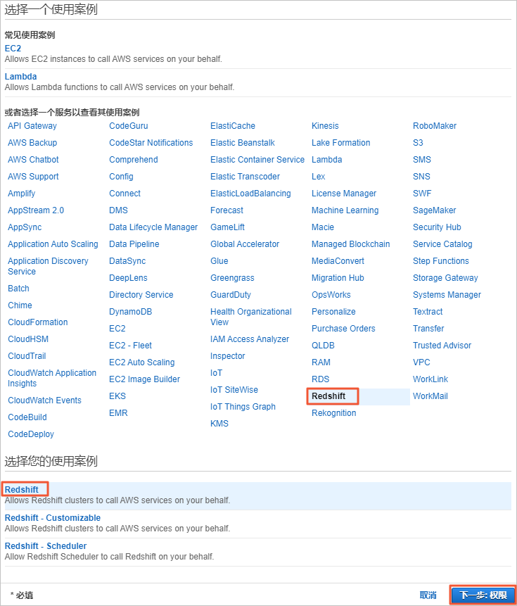The height and width of the screenshot is (606, 517).
Task: Select the RoboMaker service
Action: click(x=435, y=126)
